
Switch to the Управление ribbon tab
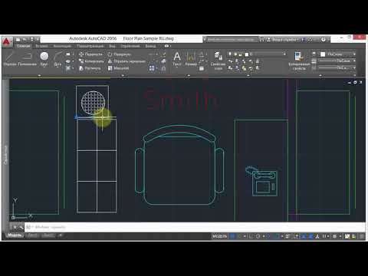point(130,46)
